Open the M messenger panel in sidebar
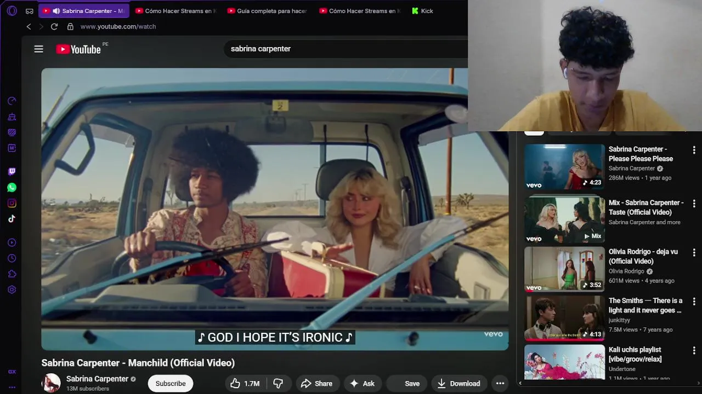 point(12,148)
